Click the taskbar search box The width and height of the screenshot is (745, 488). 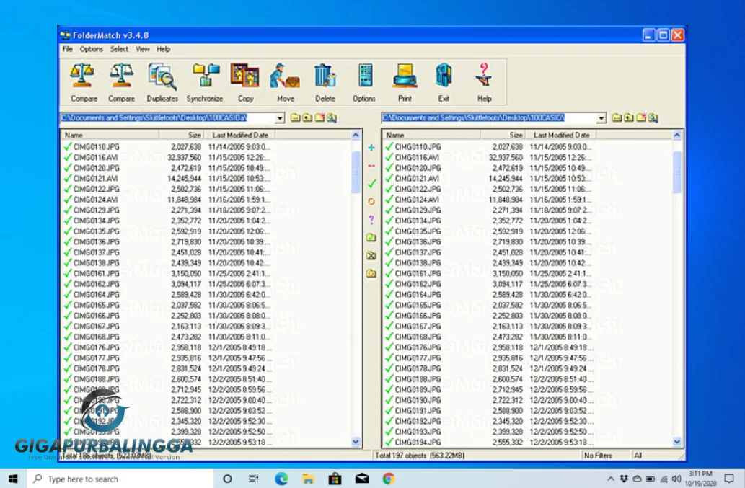click(x=120, y=479)
